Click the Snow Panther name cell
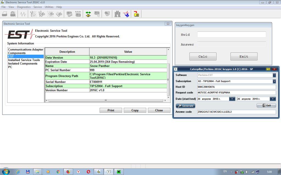This screenshot has height=175, width=281. point(128,66)
